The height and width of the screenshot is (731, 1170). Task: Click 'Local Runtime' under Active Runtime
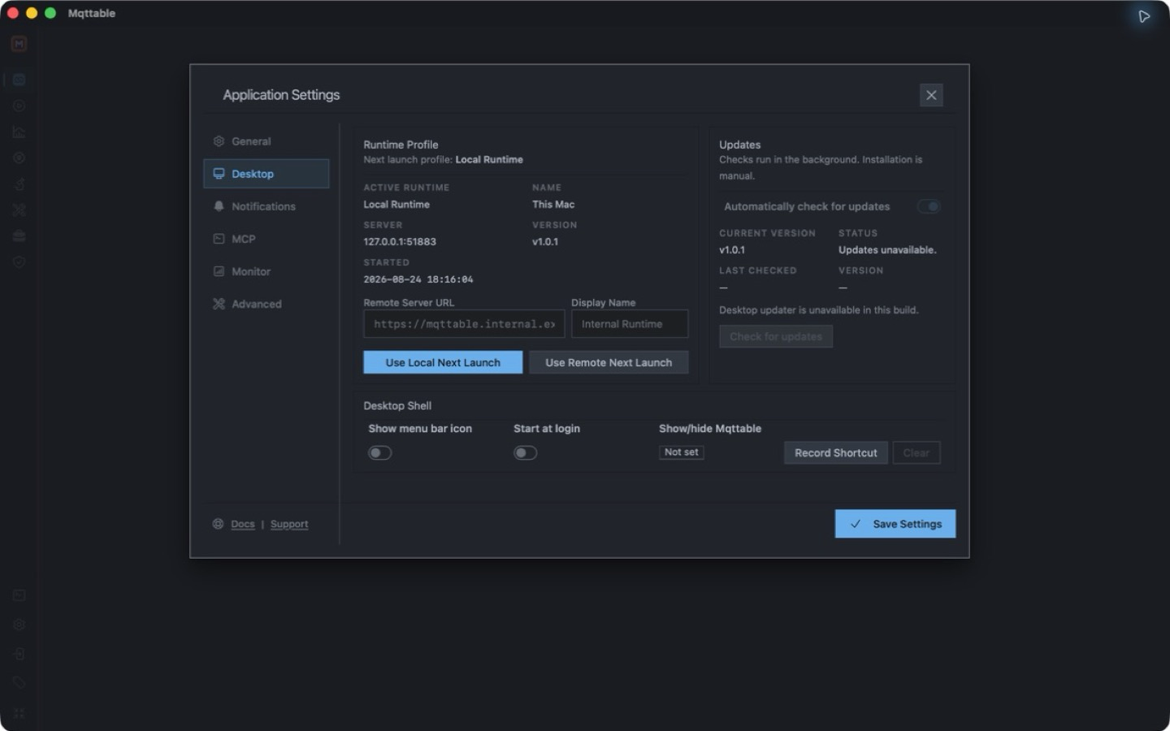pyautogui.click(x=396, y=204)
